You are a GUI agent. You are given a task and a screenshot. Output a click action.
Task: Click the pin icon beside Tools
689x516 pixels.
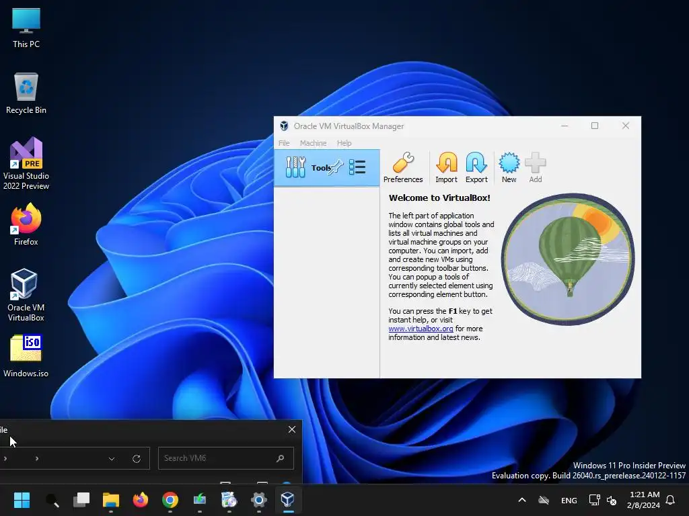coord(336,167)
